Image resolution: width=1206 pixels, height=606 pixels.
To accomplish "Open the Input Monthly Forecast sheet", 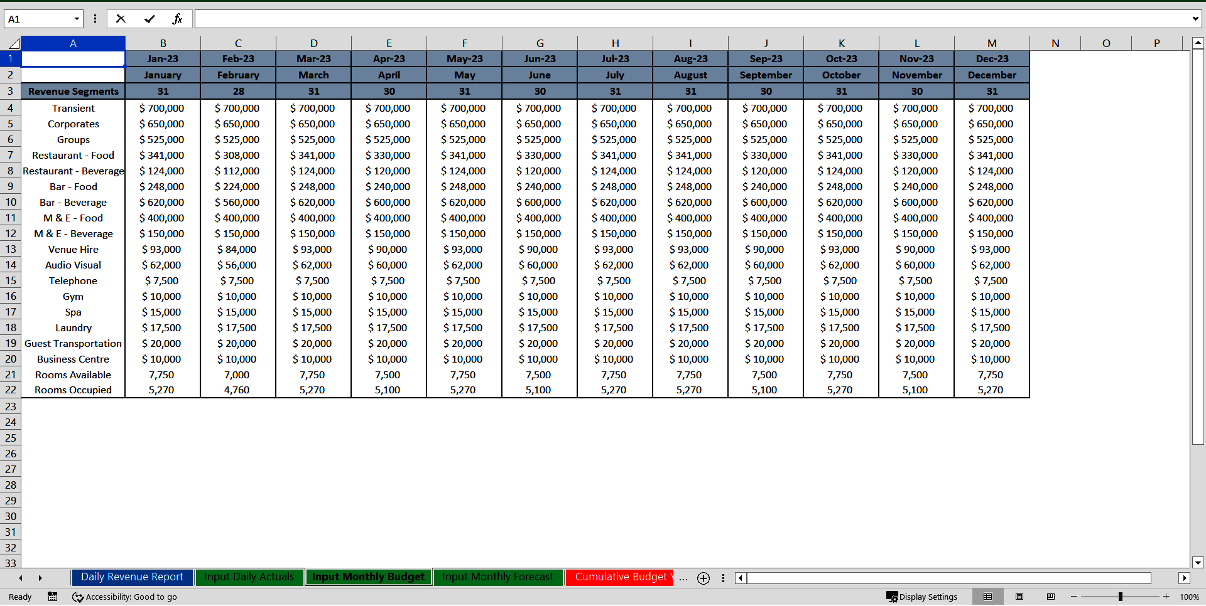I will [x=497, y=577].
